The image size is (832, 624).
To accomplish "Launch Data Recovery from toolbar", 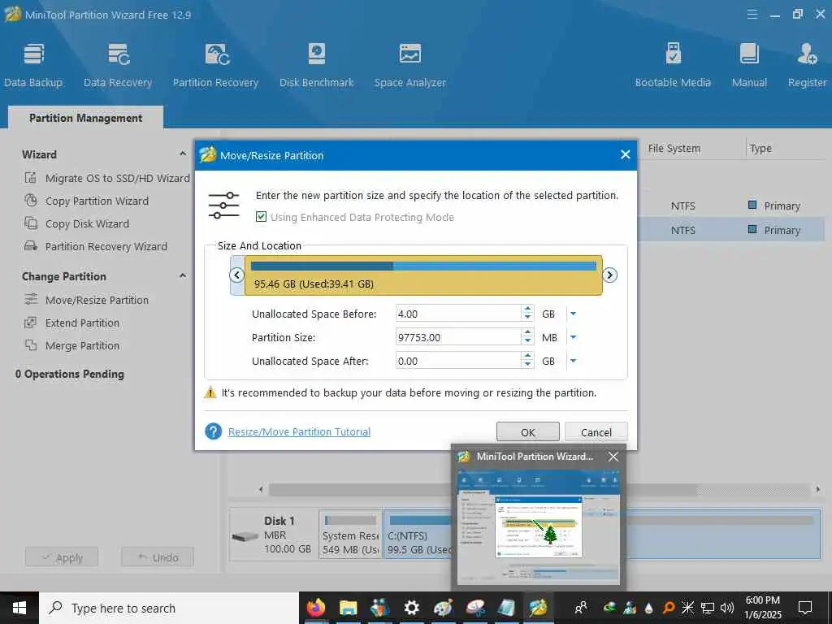I will pyautogui.click(x=118, y=65).
